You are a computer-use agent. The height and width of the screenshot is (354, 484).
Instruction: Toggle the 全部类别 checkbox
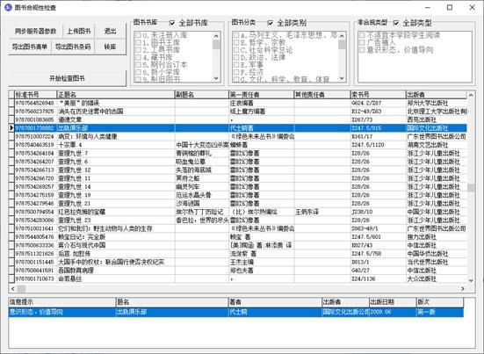[x=270, y=23]
